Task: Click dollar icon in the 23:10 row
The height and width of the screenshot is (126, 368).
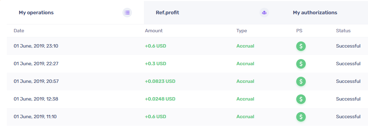Action: click(x=301, y=46)
